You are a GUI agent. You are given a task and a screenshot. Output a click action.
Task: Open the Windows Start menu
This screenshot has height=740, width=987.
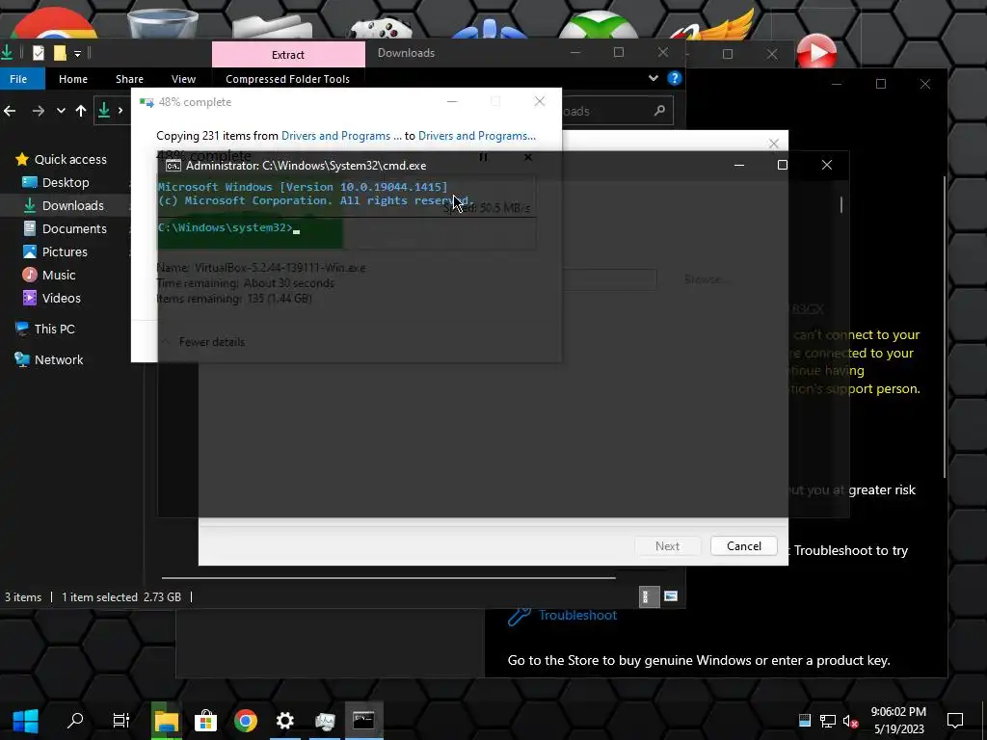(26, 721)
